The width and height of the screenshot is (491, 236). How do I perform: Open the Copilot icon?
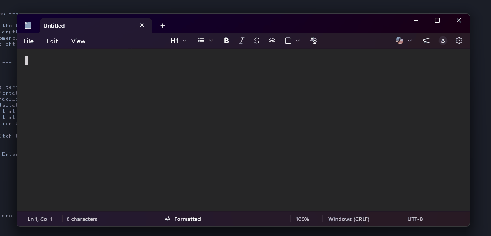(399, 41)
